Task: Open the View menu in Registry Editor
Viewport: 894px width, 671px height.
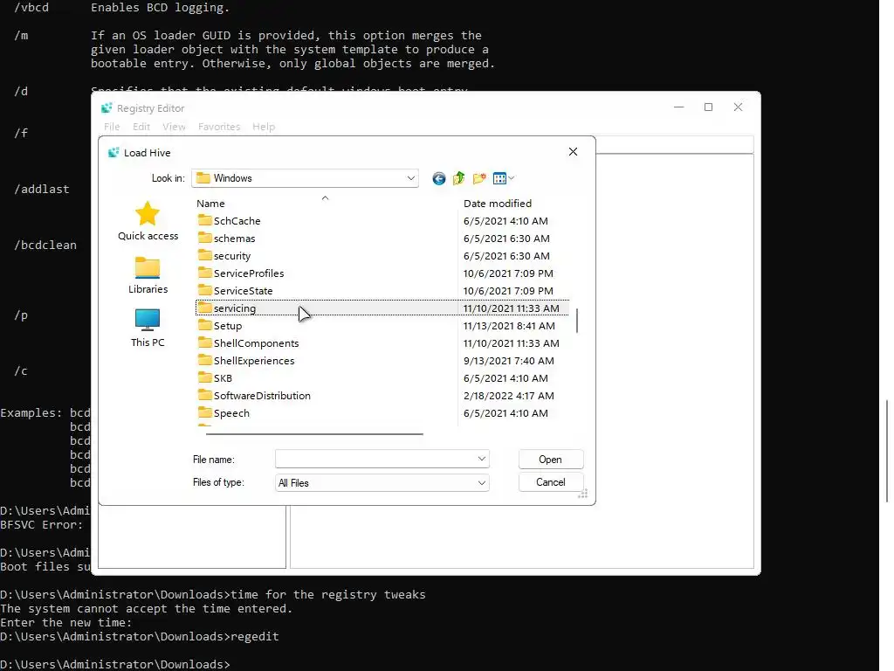Action: tap(174, 127)
